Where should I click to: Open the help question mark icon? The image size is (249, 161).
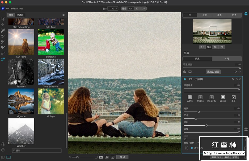(3, 150)
